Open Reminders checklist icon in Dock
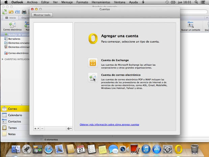Viewport: 209px width, 157px height. [92, 149]
